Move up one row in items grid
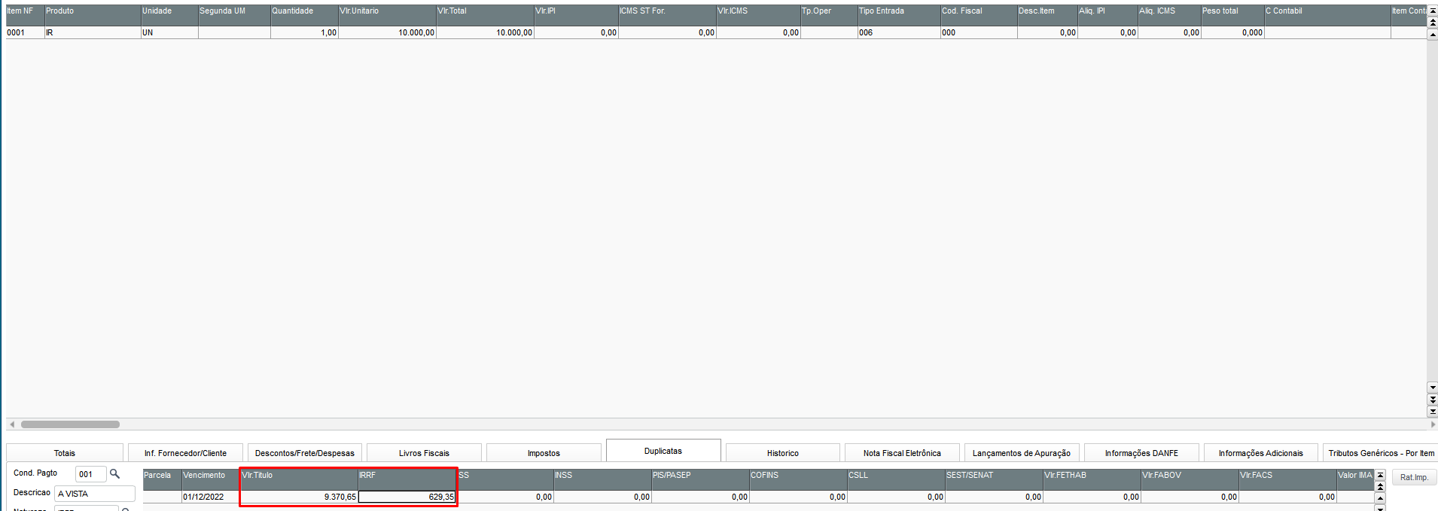This screenshot has height=511, width=1438. 1433,35
